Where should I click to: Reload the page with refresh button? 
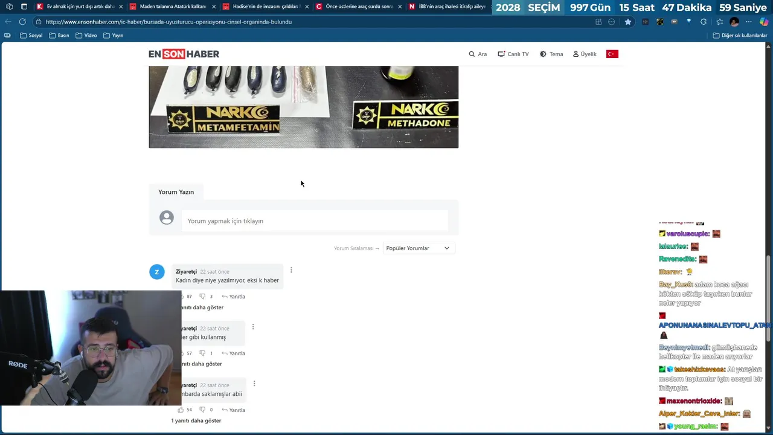pyautogui.click(x=22, y=22)
